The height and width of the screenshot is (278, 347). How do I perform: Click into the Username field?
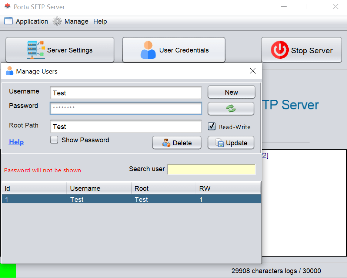(x=126, y=92)
